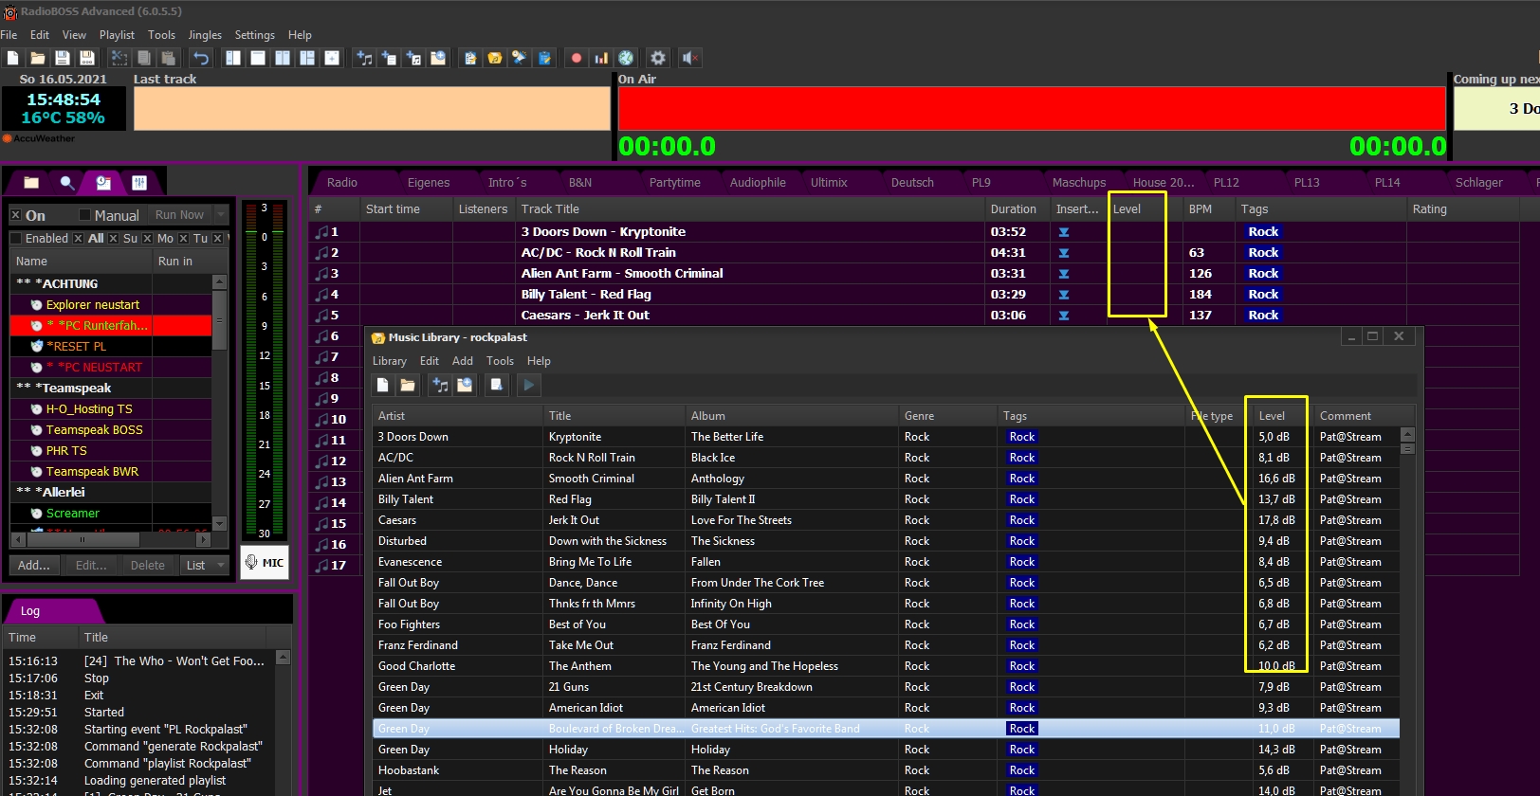Click the Delete event button
This screenshot has height=796, width=1540.
[148, 565]
